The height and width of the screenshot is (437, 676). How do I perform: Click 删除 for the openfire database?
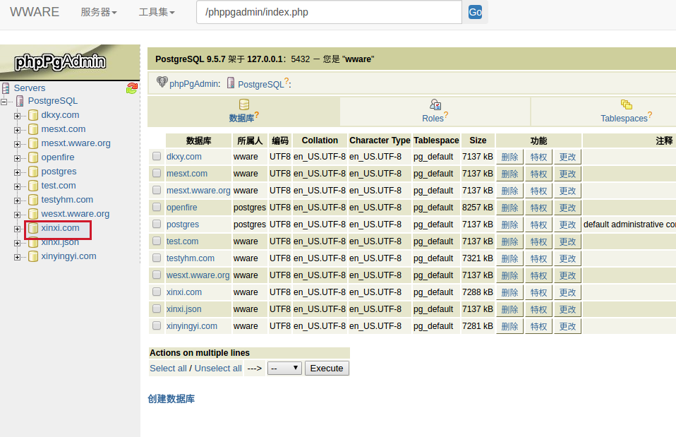[x=509, y=208]
